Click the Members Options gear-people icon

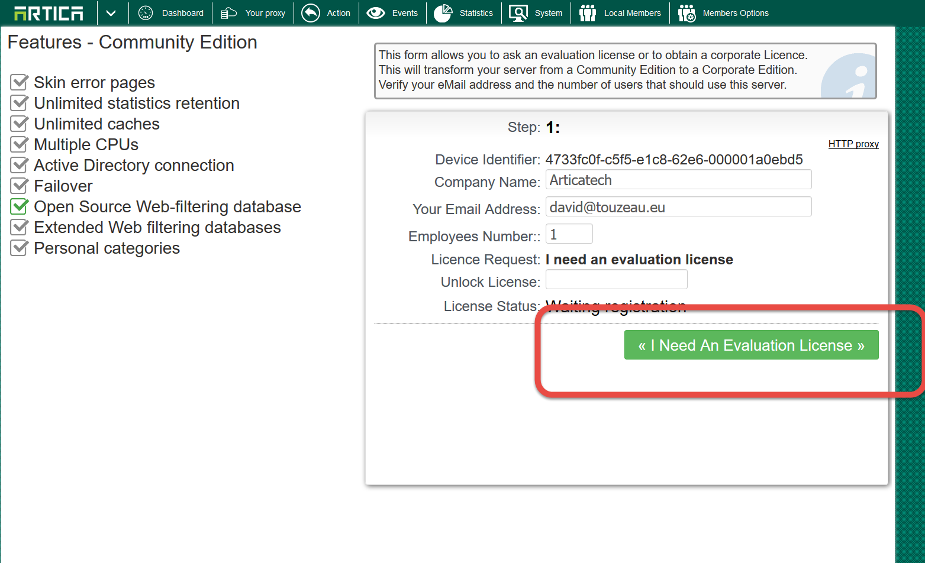point(687,13)
